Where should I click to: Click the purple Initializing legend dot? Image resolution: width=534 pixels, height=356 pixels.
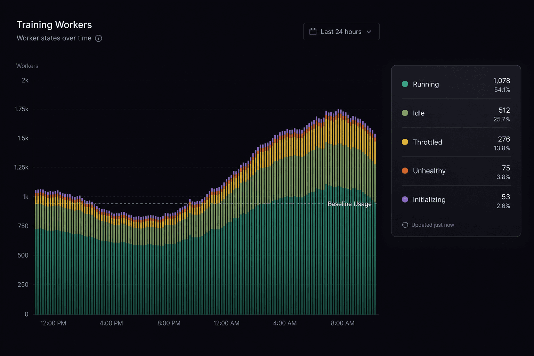pyautogui.click(x=405, y=200)
